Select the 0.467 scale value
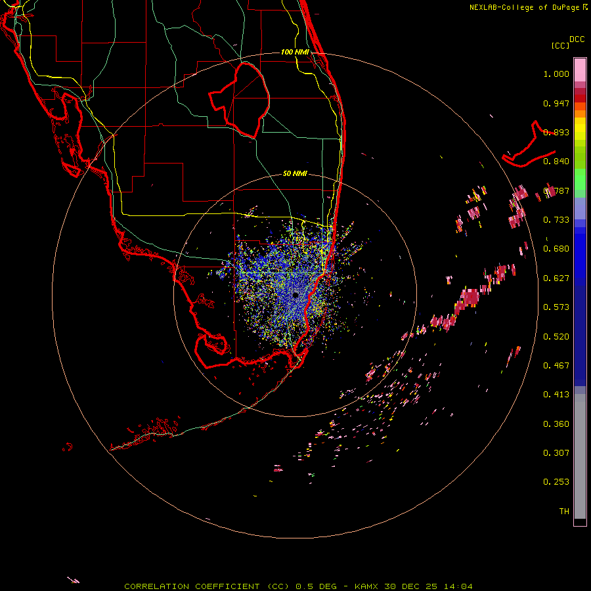 pyautogui.click(x=556, y=366)
